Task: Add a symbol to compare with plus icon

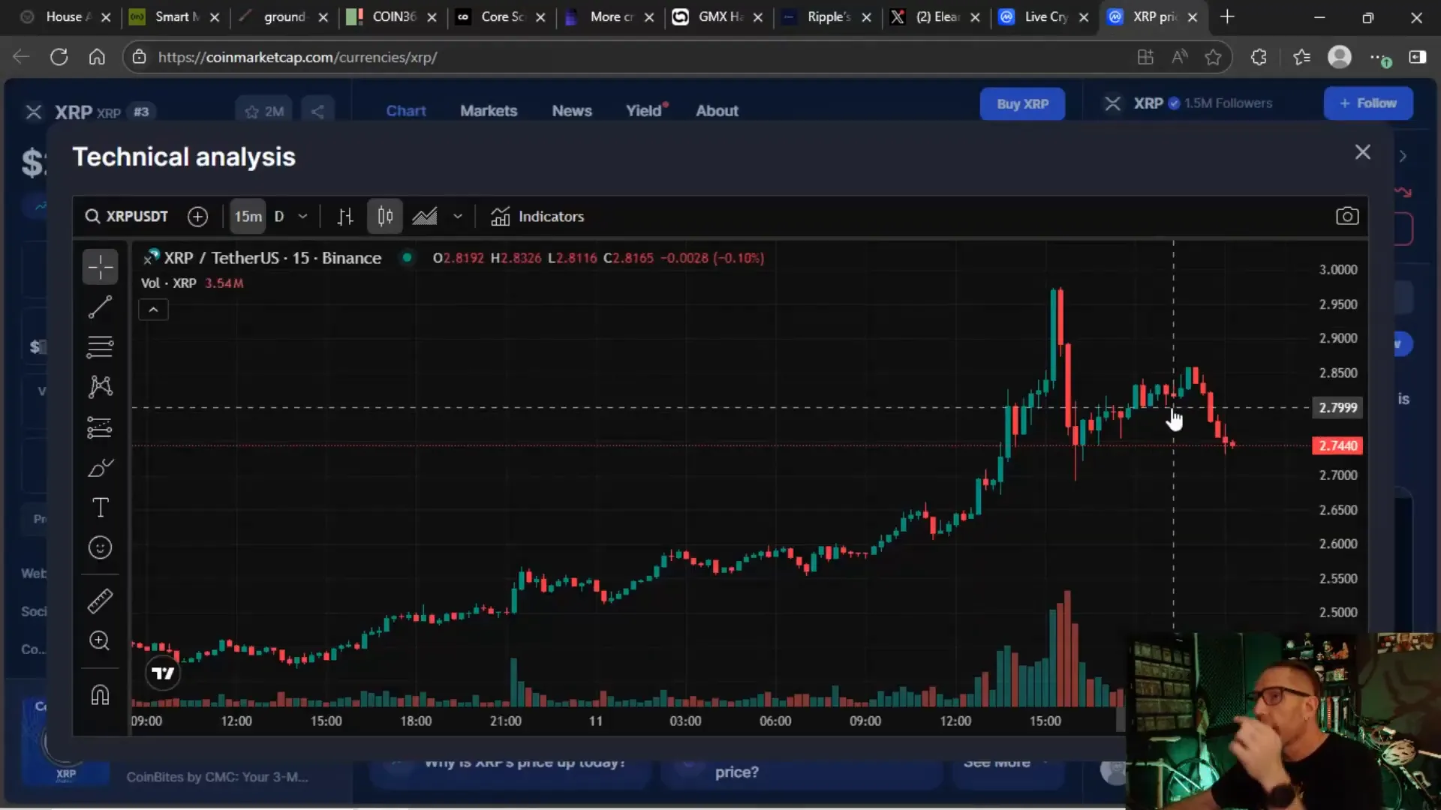Action: click(x=197, y=217)
